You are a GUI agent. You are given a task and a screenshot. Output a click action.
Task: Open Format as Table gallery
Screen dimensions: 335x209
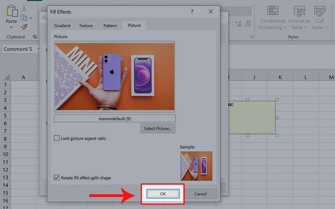tap(299, 18)
